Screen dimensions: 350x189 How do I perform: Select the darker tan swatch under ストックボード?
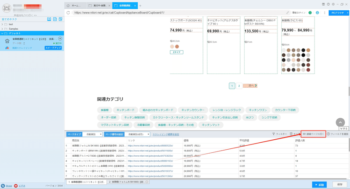[x=177, y=47]
